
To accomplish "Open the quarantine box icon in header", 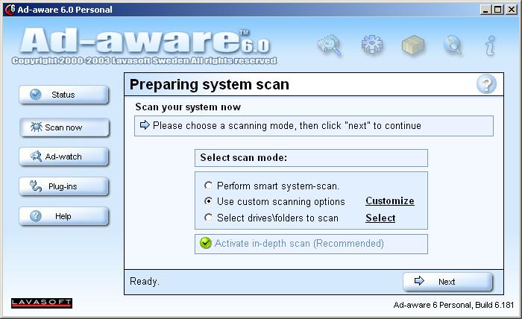I will (413, 45).
